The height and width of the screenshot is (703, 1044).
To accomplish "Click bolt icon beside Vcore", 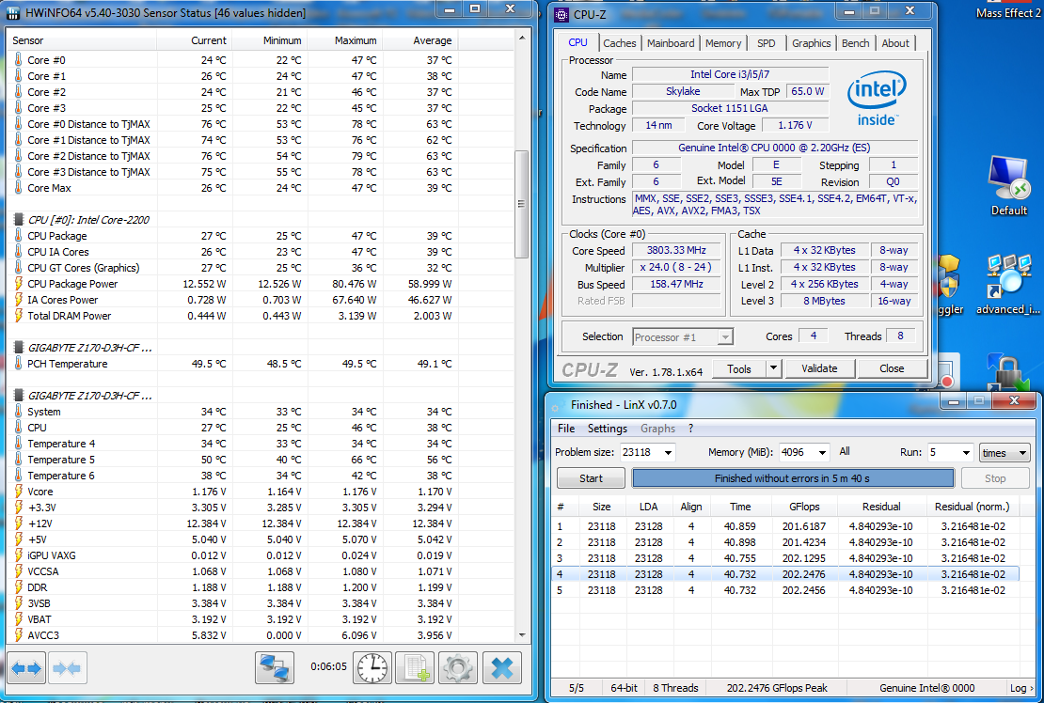I will (19, 492).
